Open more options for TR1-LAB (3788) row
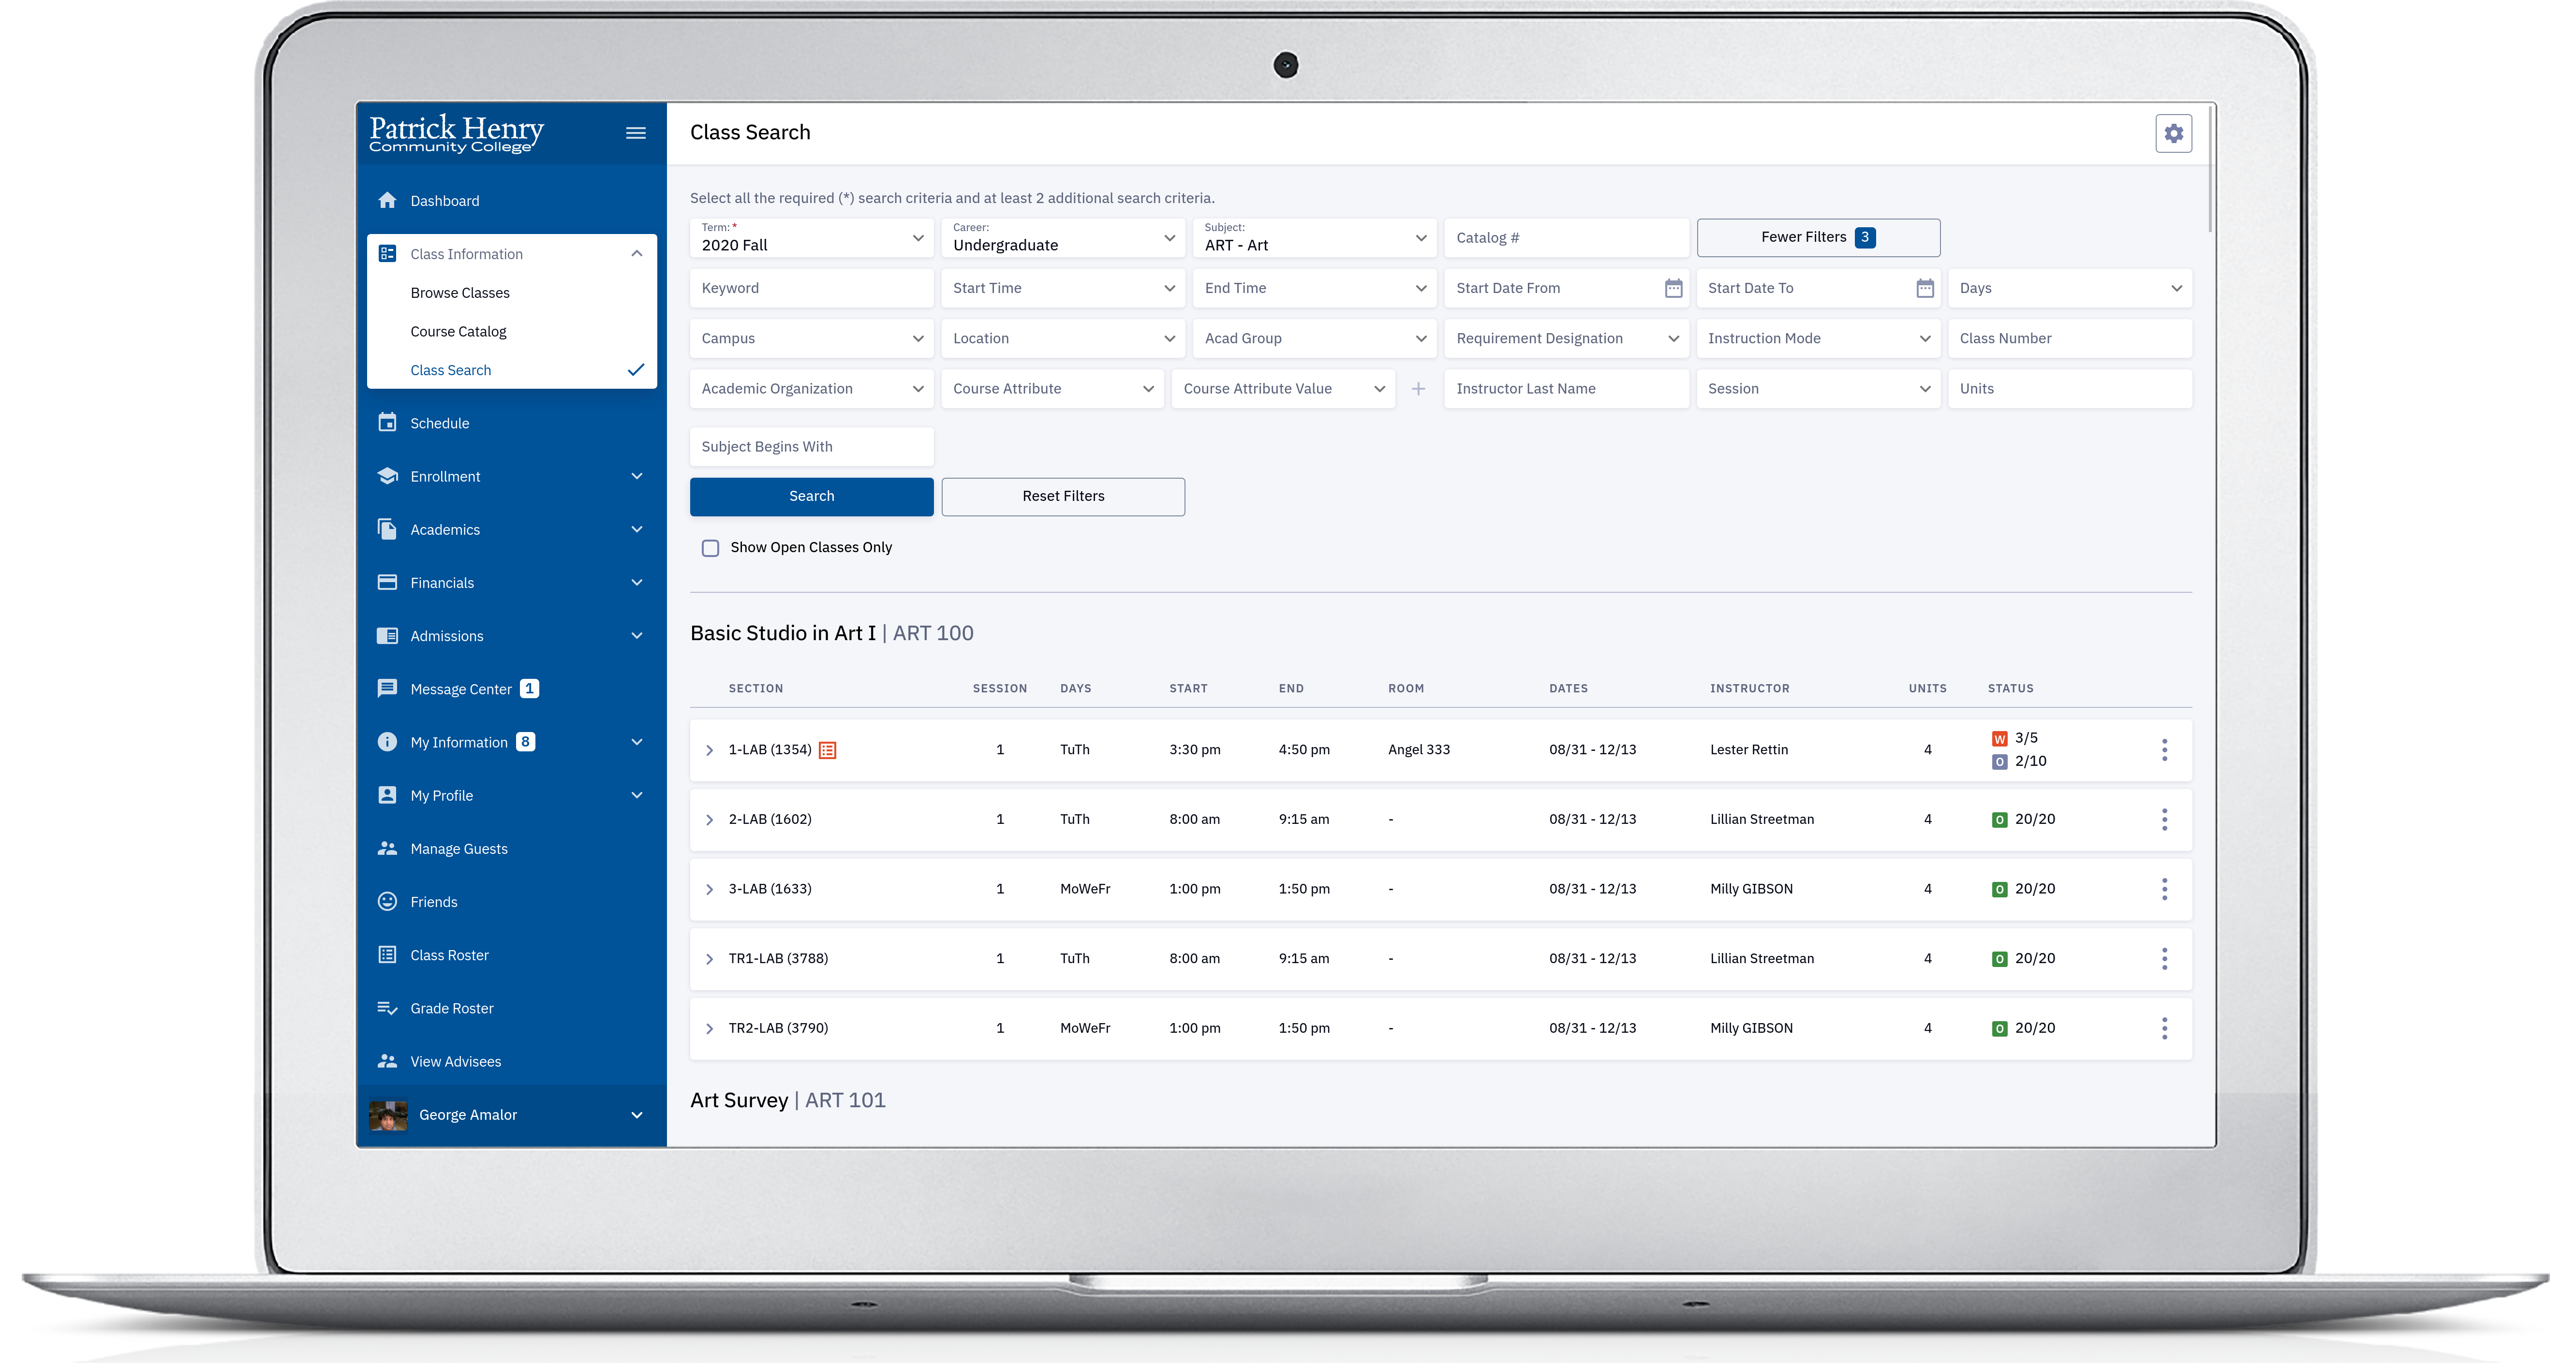 coord(2164,958)
